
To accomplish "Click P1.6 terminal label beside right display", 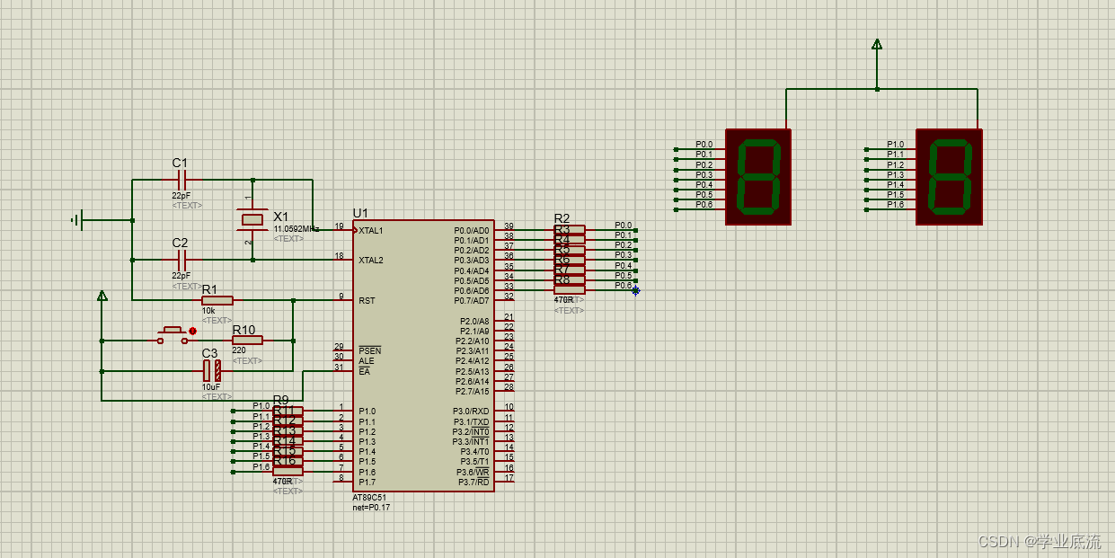I will point(895,204).
